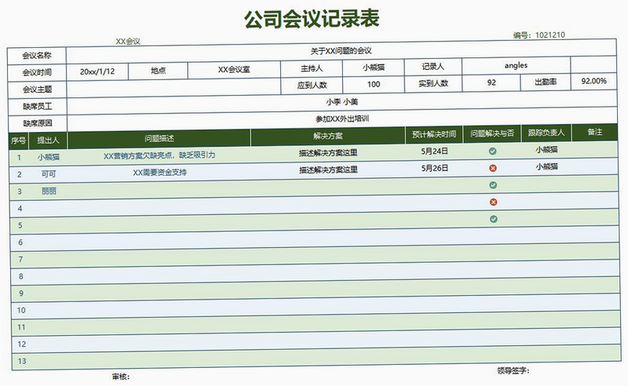The width and height of the screenshot is (628, 386).
Task: Click the green check icon in row 1
Action: (x=493, y=151)
